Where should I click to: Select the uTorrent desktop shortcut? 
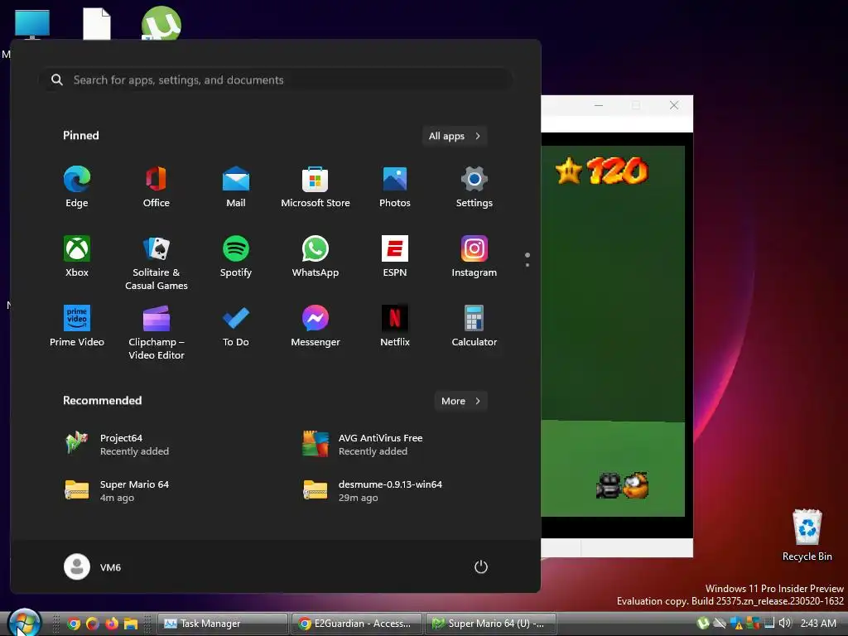coord(161,22)
